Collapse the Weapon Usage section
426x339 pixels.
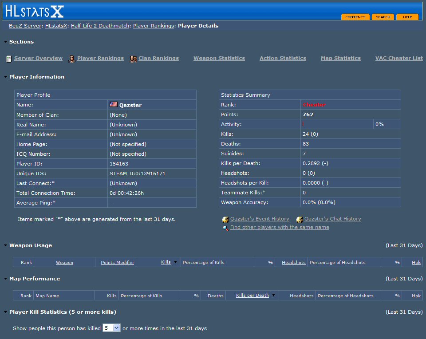pos(5,245)
